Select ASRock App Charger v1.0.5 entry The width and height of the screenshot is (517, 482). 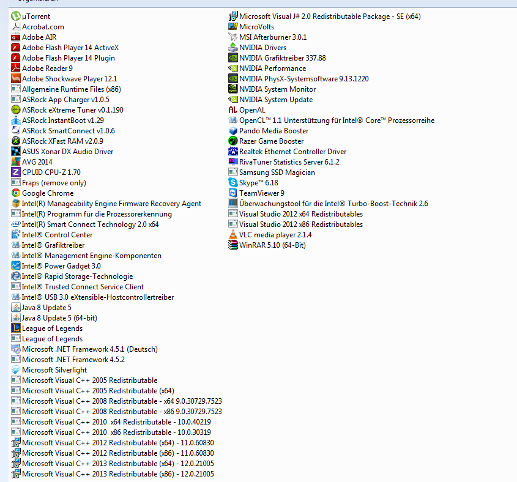(61, 100)
